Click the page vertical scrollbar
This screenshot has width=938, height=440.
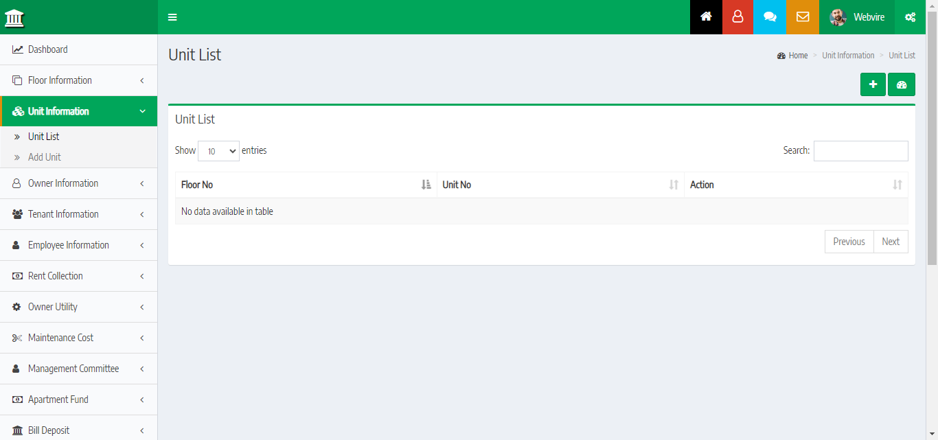[x=932, y=137]
